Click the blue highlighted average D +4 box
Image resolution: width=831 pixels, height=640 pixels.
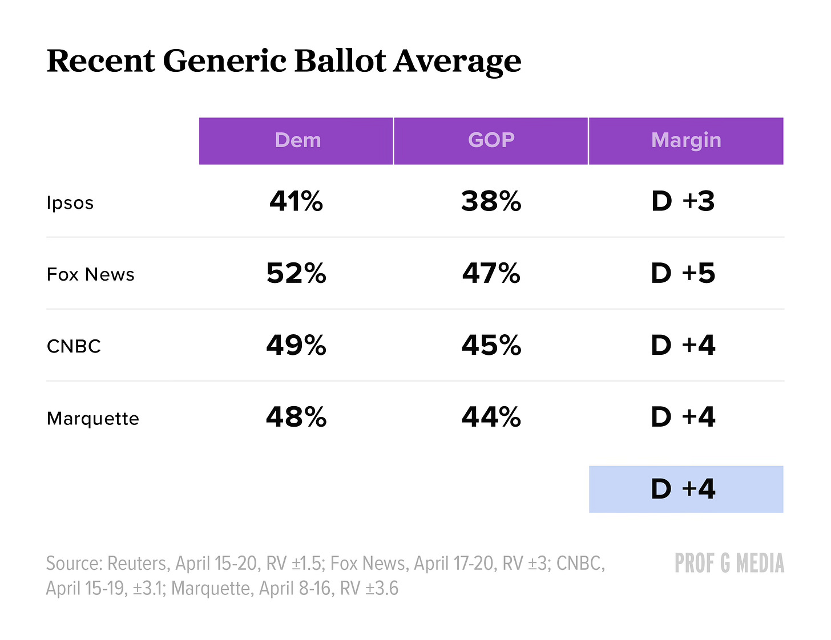pyautogui.click(x=685, y=489)
